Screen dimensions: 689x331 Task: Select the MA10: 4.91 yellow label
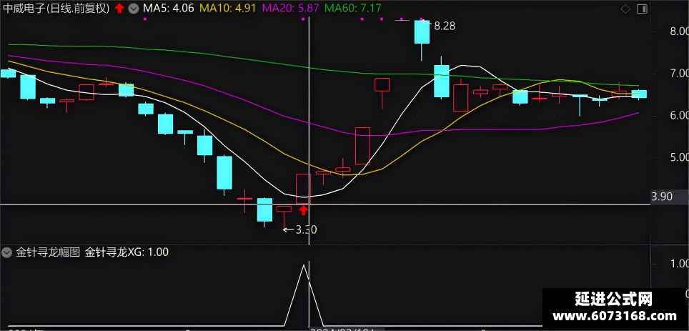227,9
